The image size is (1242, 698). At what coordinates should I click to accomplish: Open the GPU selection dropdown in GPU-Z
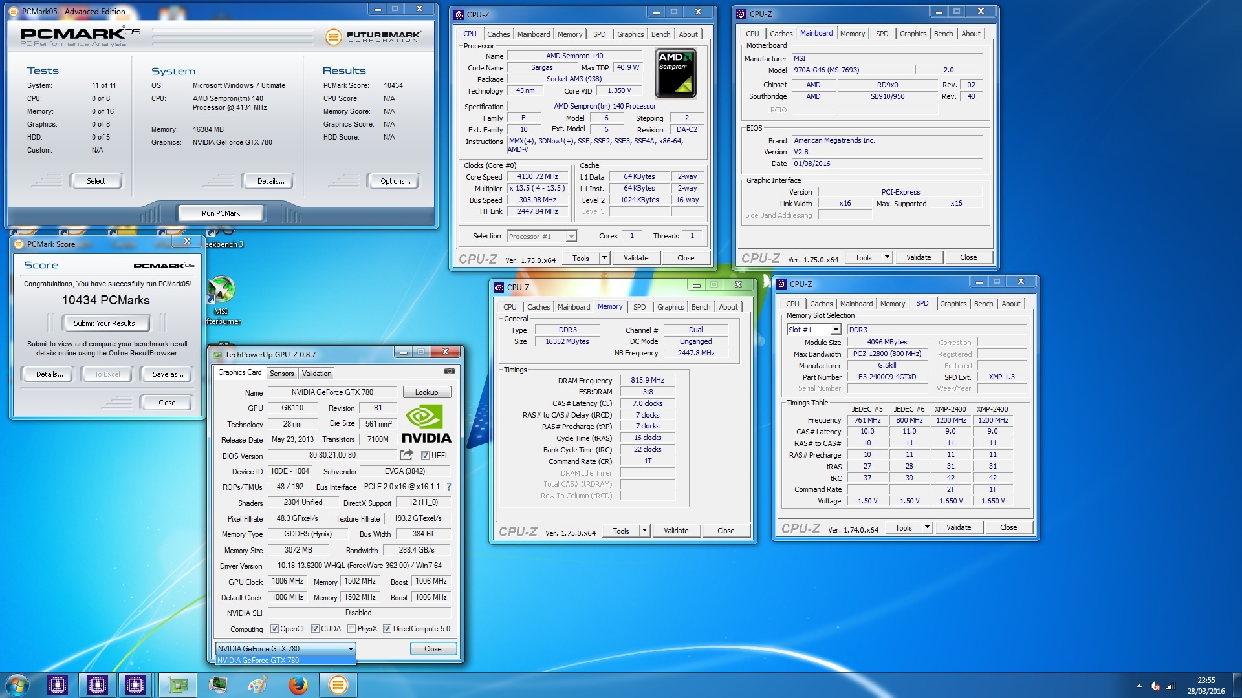[286, 648]
